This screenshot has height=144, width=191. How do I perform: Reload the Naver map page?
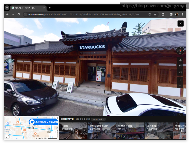click(19, 14)
